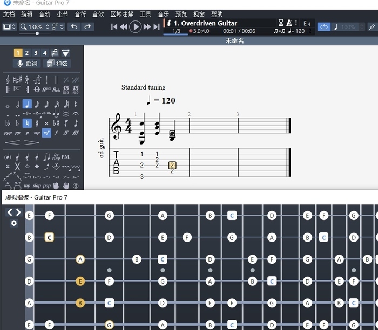This screenshot has width=378, height=330.
Task: Toggle the metronome icon
Action: pyautogui.click(x=289, y=23)
